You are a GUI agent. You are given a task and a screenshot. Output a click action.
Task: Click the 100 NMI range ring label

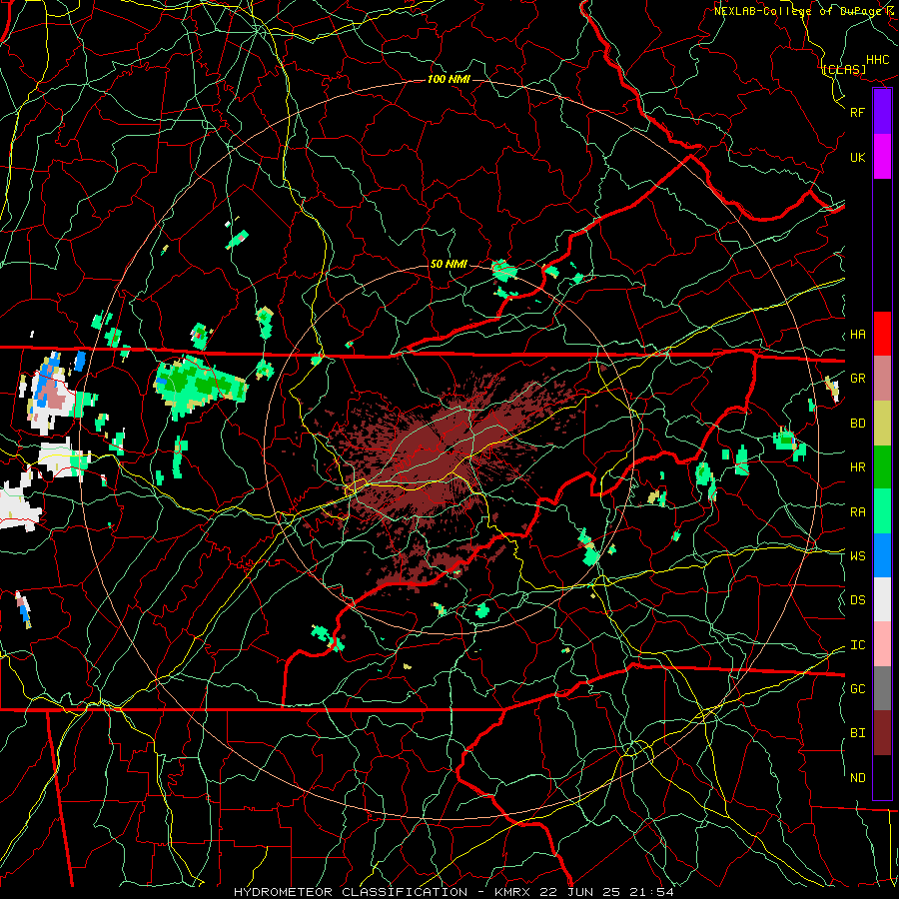(x=449, y=79)
